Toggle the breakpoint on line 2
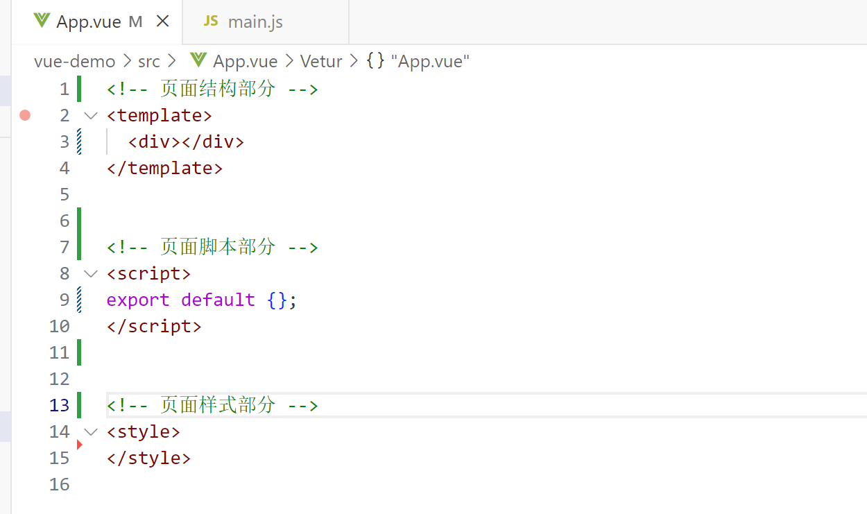Image resolution: width=867 pixels, height=514 pixels. click(x=25, y=115)
